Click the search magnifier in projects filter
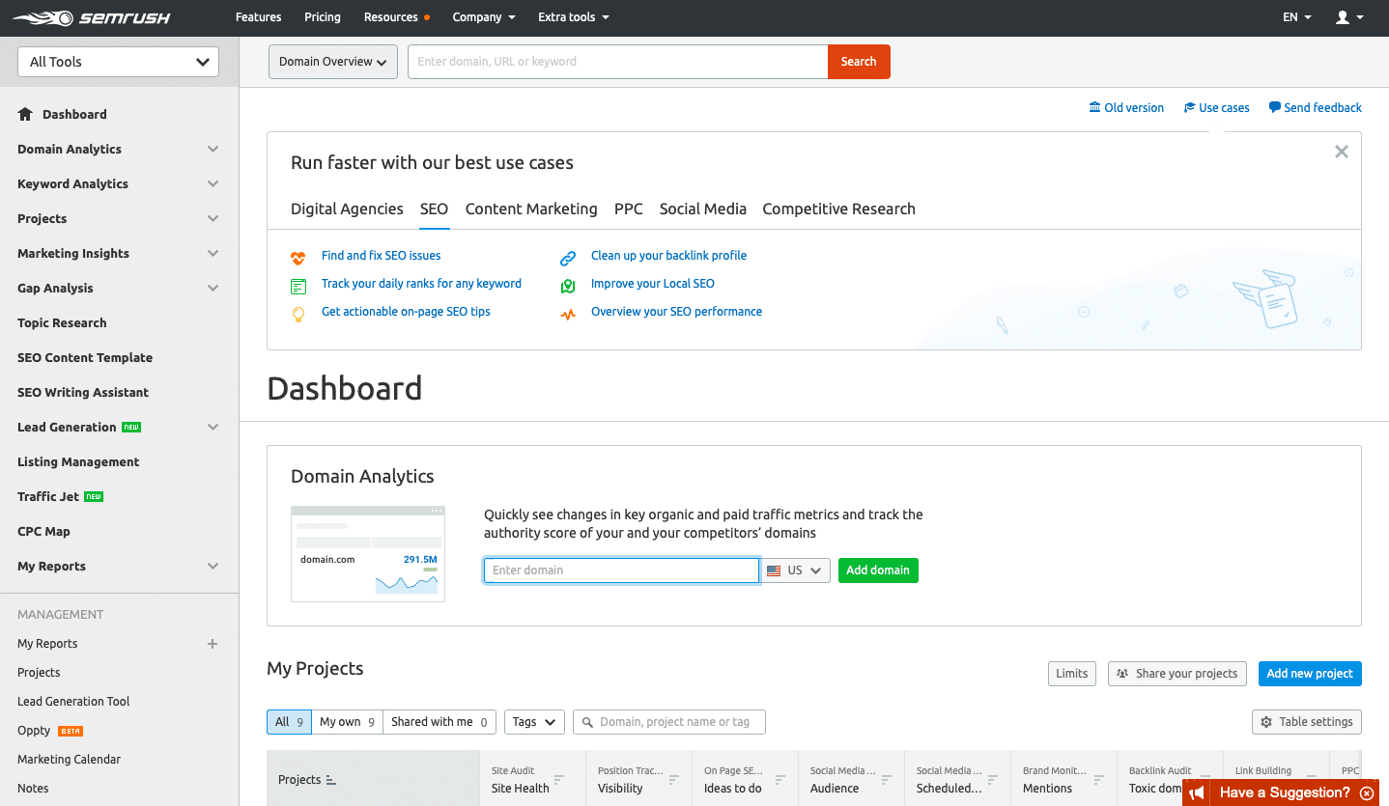The image size is (1389, 806). (587, 722)
